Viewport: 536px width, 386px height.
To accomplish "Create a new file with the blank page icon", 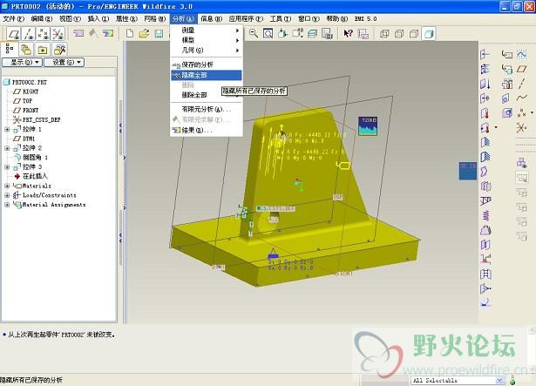I will [x=130, y=33].
